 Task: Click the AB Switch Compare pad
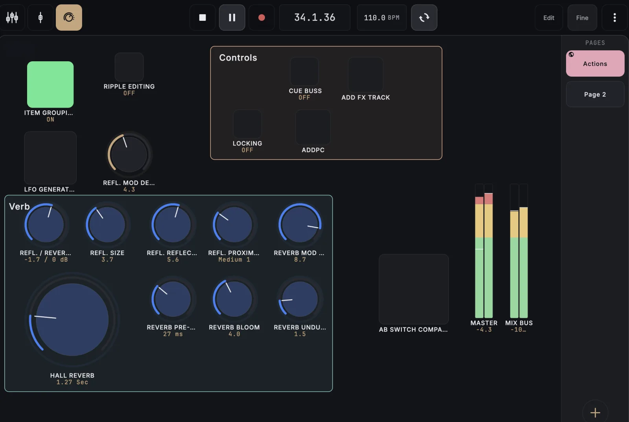point(414,289)
